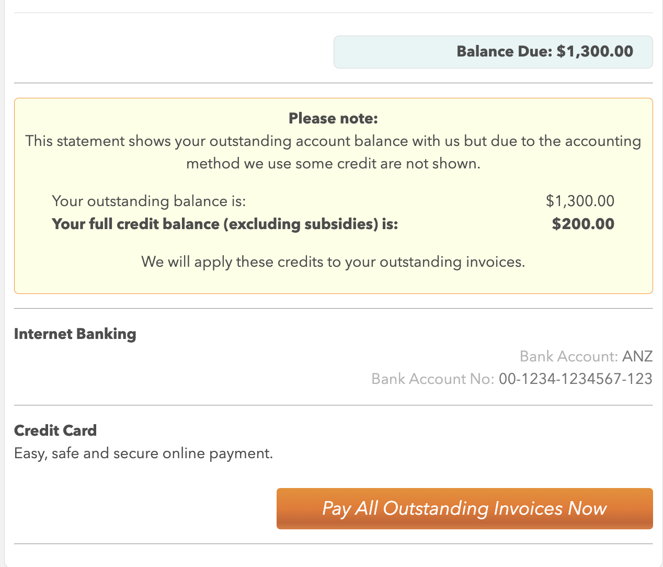Click the Bank Account label
Image resolution: width=663 pixels, height=567 pixels.
[x=569, y=356]
